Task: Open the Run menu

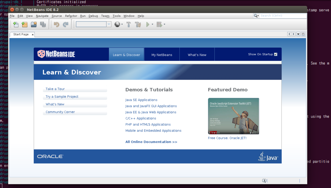Action: (x=83, y=16)
